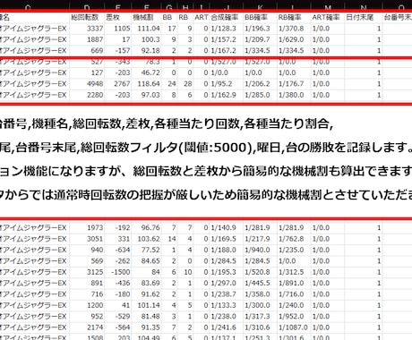
Task: Select the cell with value 2280
Action: click(x=87, y=95)
